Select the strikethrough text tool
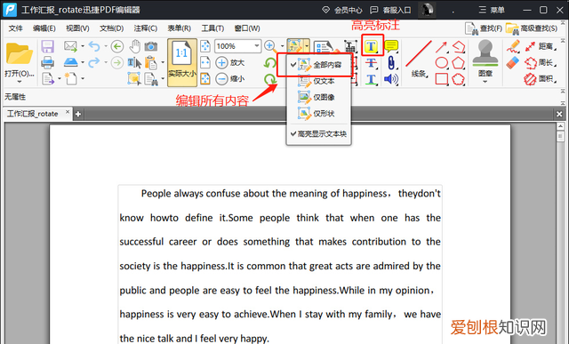Screen dimensions: 569x344 click(x=371, y=63)
